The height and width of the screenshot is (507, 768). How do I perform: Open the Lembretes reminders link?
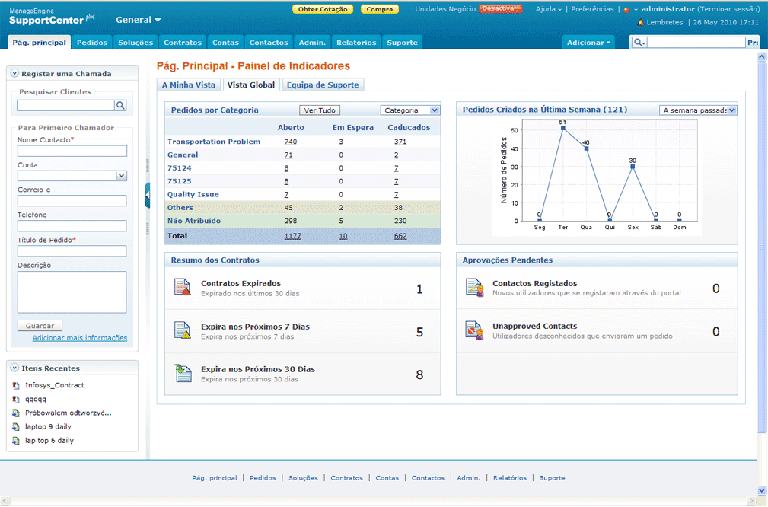664,23
